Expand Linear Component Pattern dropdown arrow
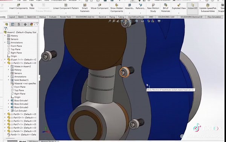226x142 pixels. coord(66,13)
